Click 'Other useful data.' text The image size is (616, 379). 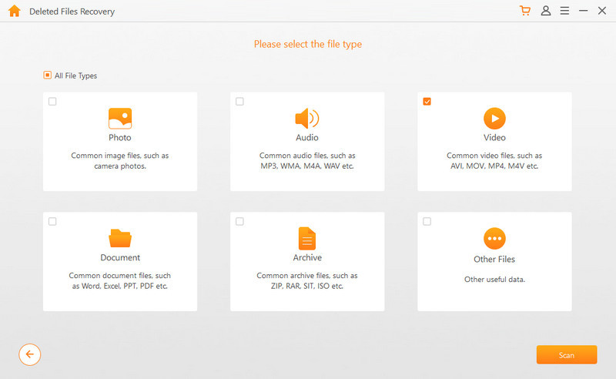click(x=494, y=280)
